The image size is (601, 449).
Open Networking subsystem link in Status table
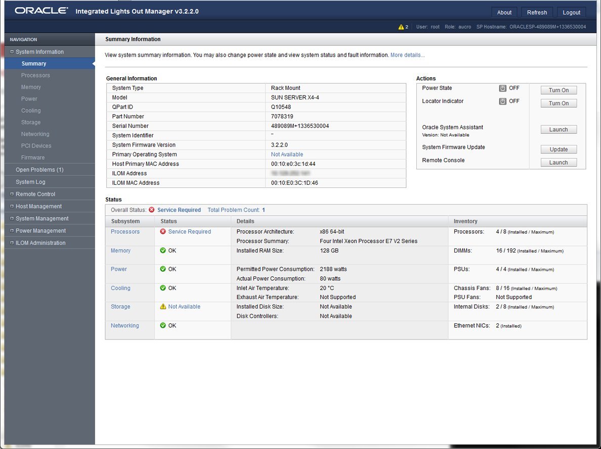click(x=125, y=325)
